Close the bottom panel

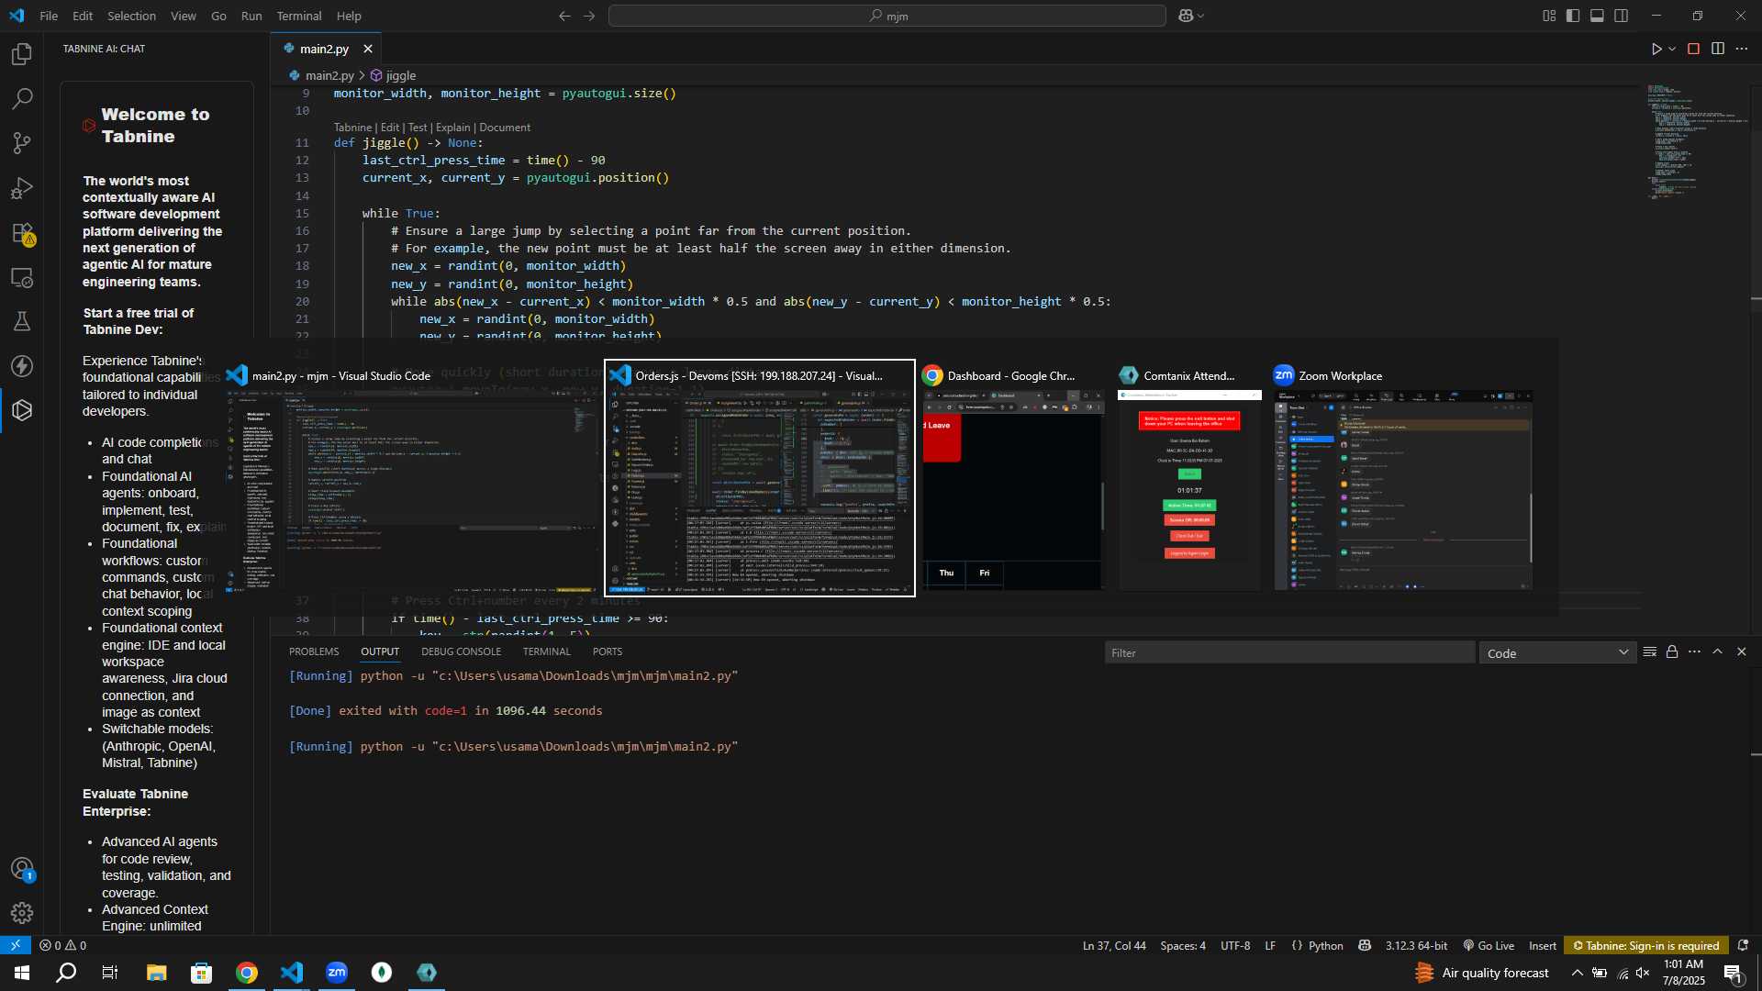[x=1742, y=652]
